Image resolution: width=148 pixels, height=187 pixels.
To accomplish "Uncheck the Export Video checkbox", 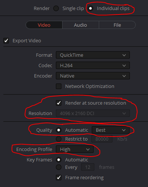I will (x=6, y=41).
